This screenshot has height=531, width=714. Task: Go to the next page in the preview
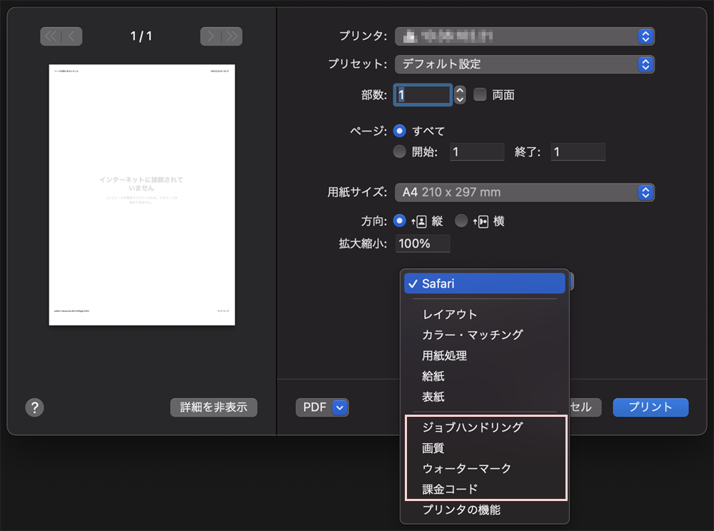click(x=211, y=36)
